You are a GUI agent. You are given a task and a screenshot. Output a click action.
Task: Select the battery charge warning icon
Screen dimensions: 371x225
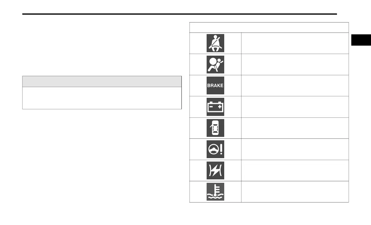[x=215, y=107]
